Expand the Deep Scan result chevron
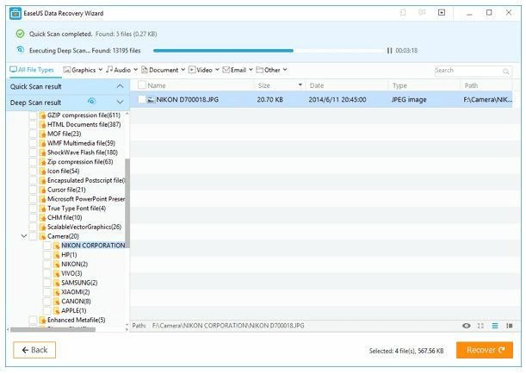526x374 pixels. tap(120, 102)
